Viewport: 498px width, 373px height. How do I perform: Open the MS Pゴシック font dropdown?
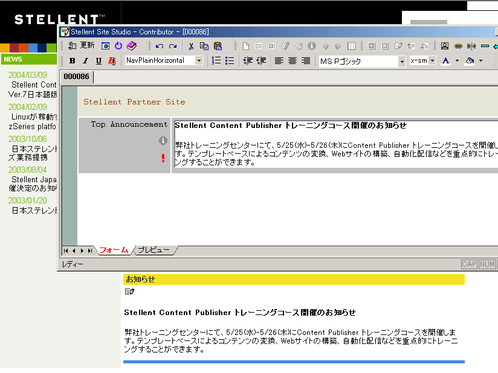[x=402, y=61]
